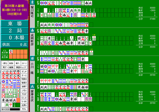
Task: Select the 一萬 tile in the tile palette
Action: click(x=3, y=72)
